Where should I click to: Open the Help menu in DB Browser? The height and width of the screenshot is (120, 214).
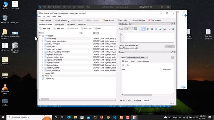pyautogui.click(x=59, y=17)
